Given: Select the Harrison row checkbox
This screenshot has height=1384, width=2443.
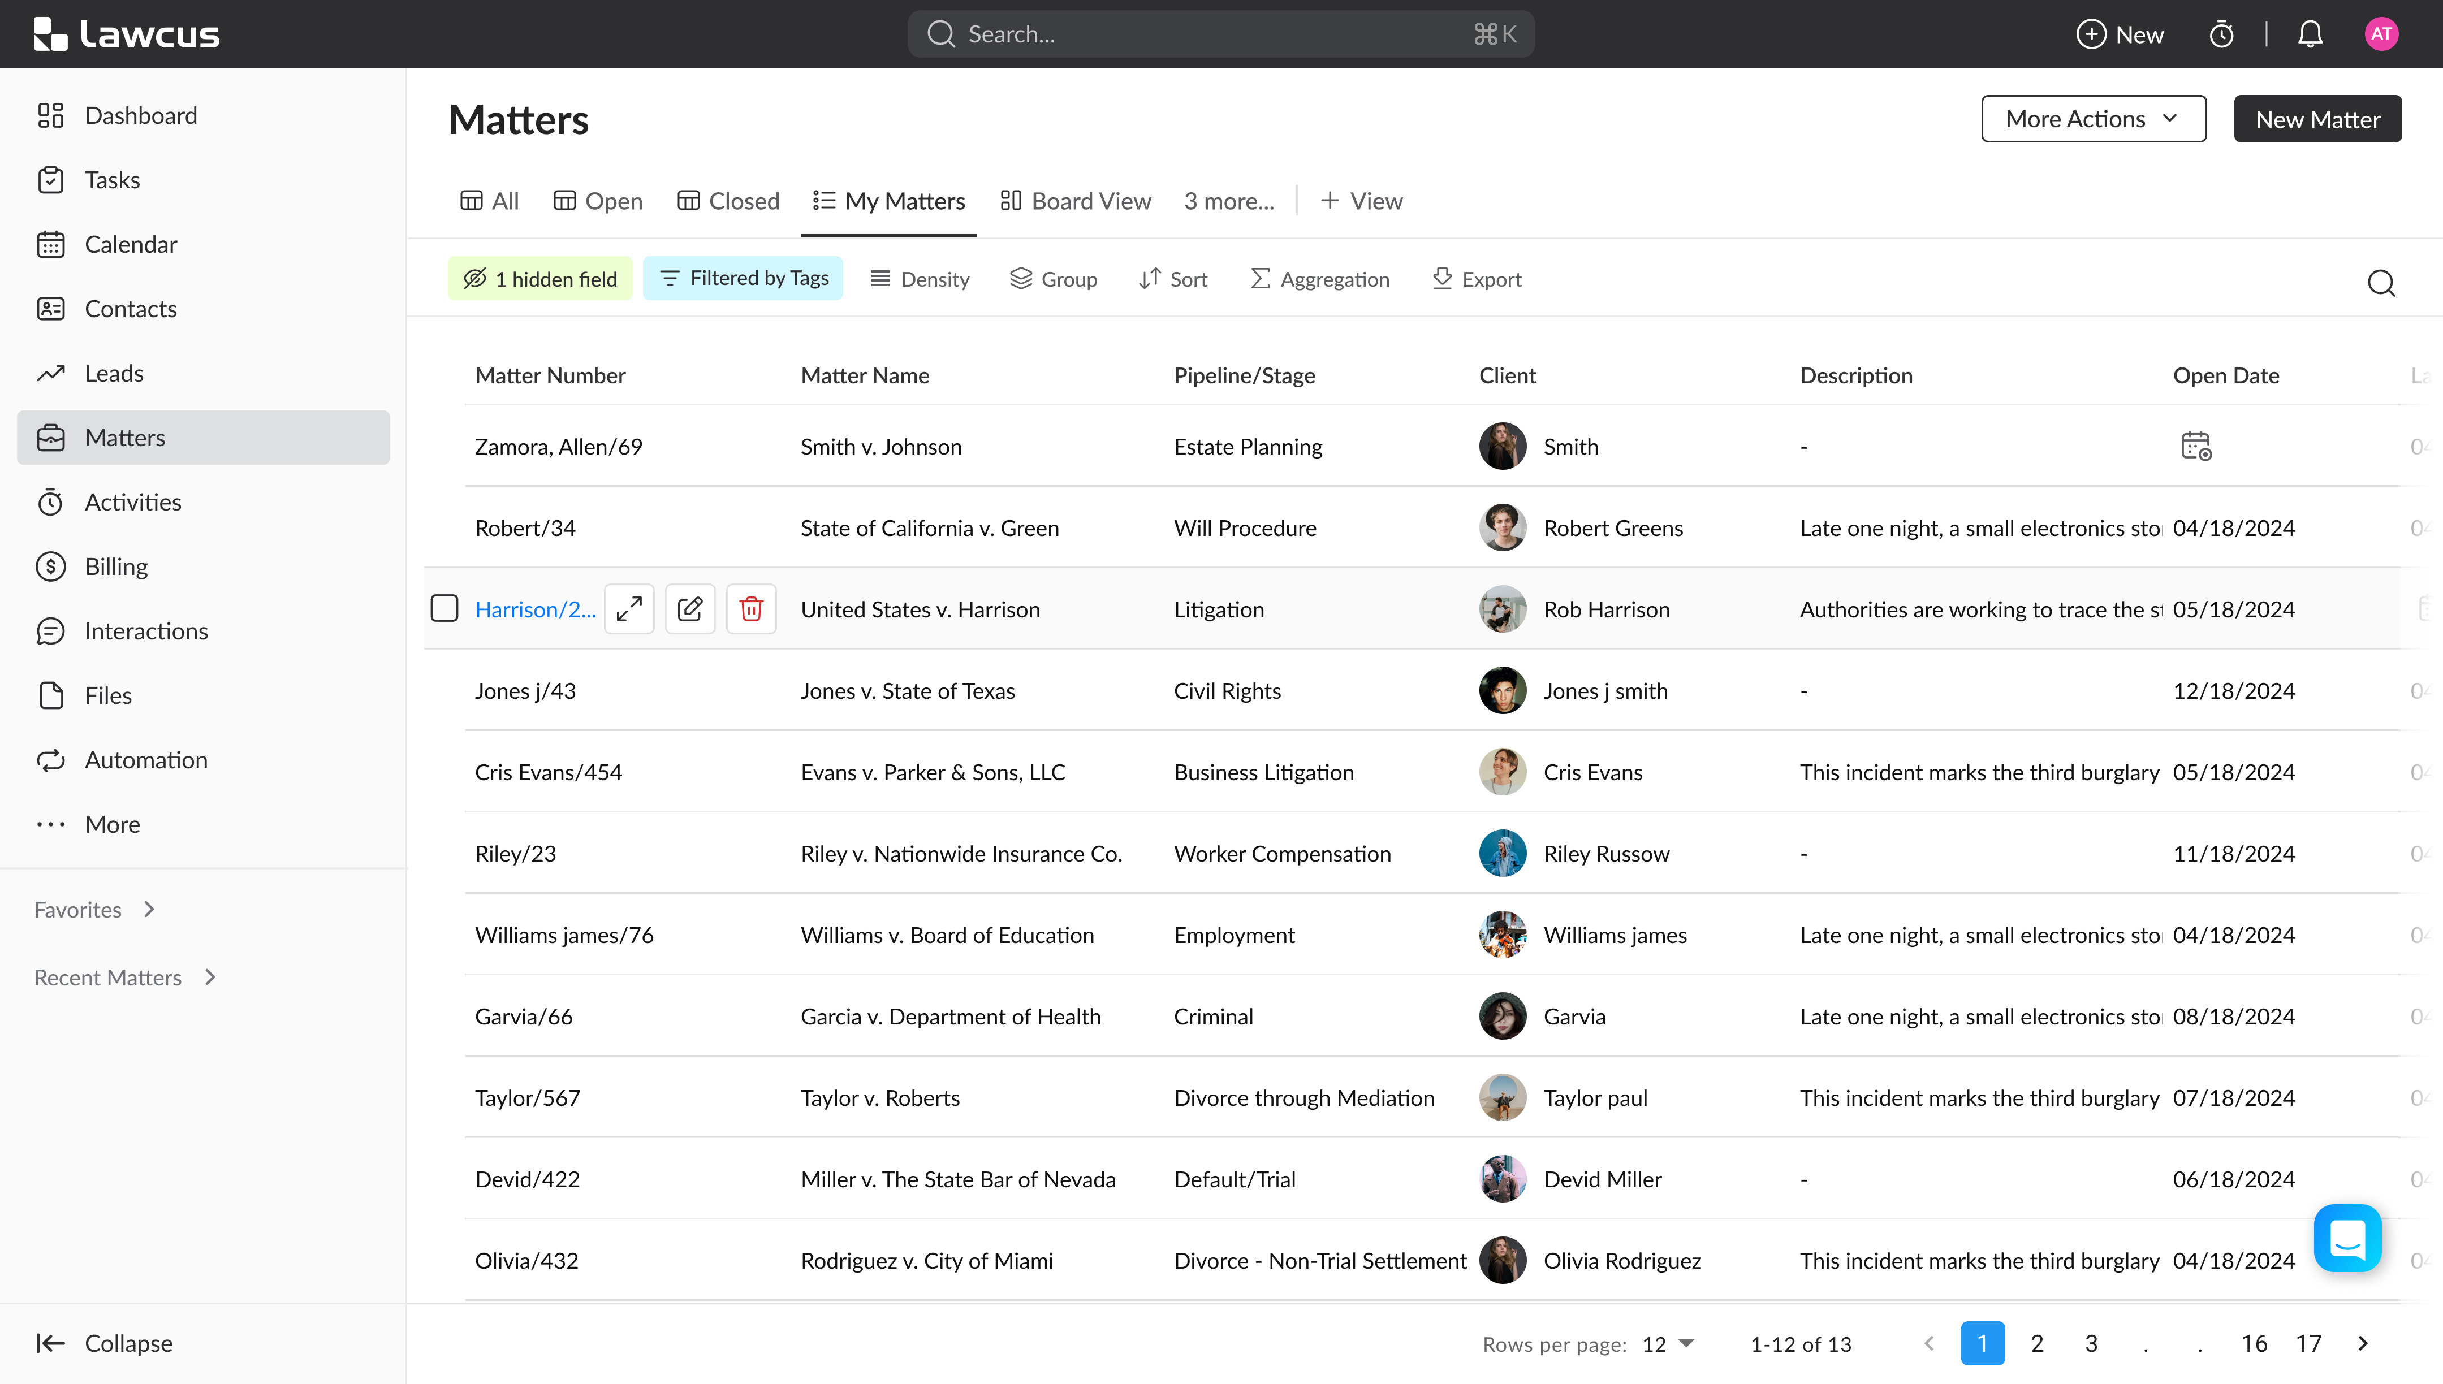Looking at the screenshot, I should click(x=444, y=608).
